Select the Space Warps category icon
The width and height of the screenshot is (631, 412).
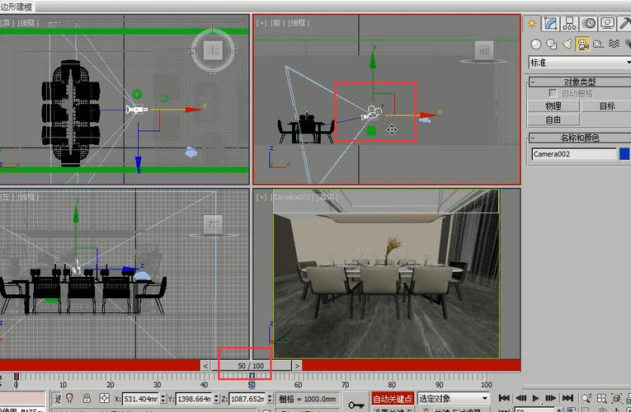click(614, 44)
